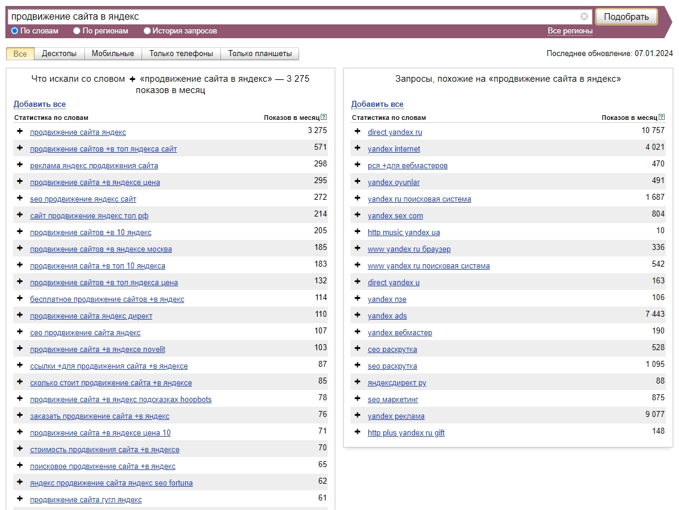Viewport: 679px width, 510px height.
Task: Open link 'продвижение сайтов +в 10 яндекс'
Action: point(91,233)
